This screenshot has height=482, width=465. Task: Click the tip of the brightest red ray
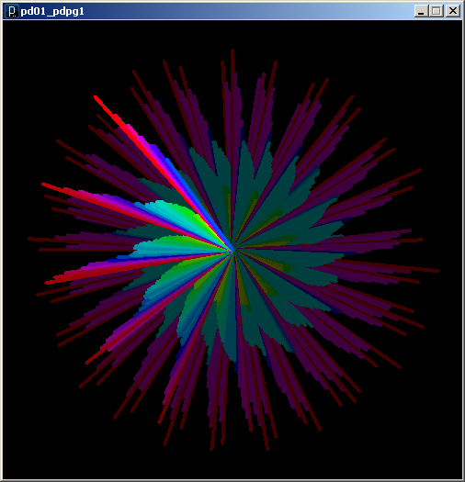click(x=96, y=97)
